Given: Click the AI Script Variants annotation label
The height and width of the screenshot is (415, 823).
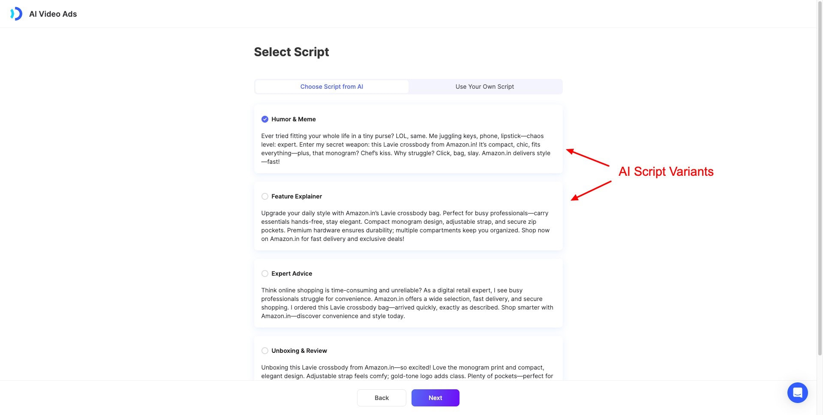Looking at the screenshot, I should 666,171.
